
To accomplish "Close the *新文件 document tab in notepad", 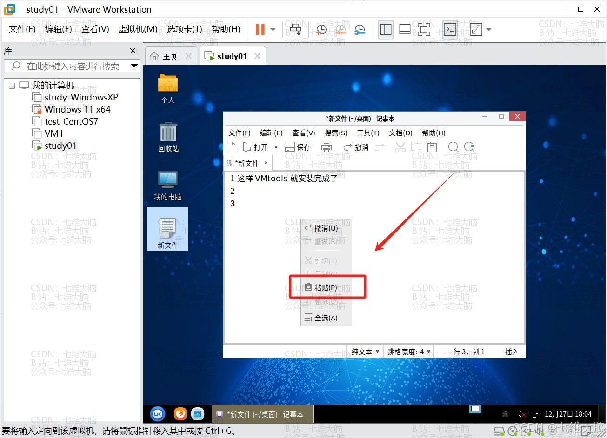I will tap(266, 163).
